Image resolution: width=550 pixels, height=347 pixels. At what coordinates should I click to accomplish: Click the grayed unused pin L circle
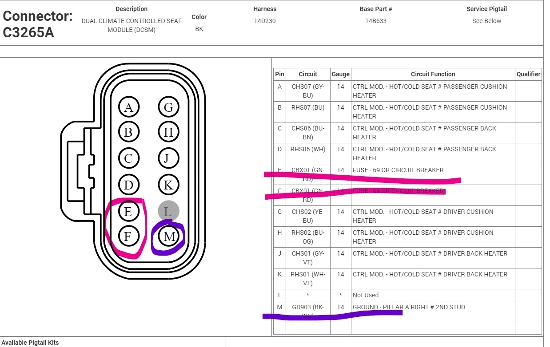[168, 211]
